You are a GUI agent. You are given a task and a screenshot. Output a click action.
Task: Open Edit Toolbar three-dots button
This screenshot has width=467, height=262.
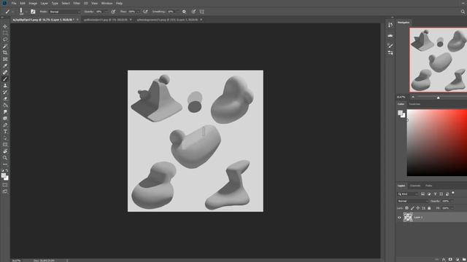pos(5,164)
